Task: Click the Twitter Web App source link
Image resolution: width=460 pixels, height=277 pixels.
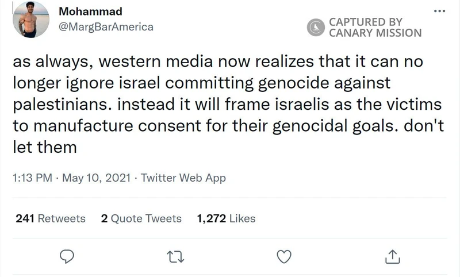Action: (x=183, y=178)
